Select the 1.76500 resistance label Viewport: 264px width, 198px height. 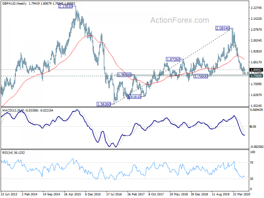tap(124, 75)
